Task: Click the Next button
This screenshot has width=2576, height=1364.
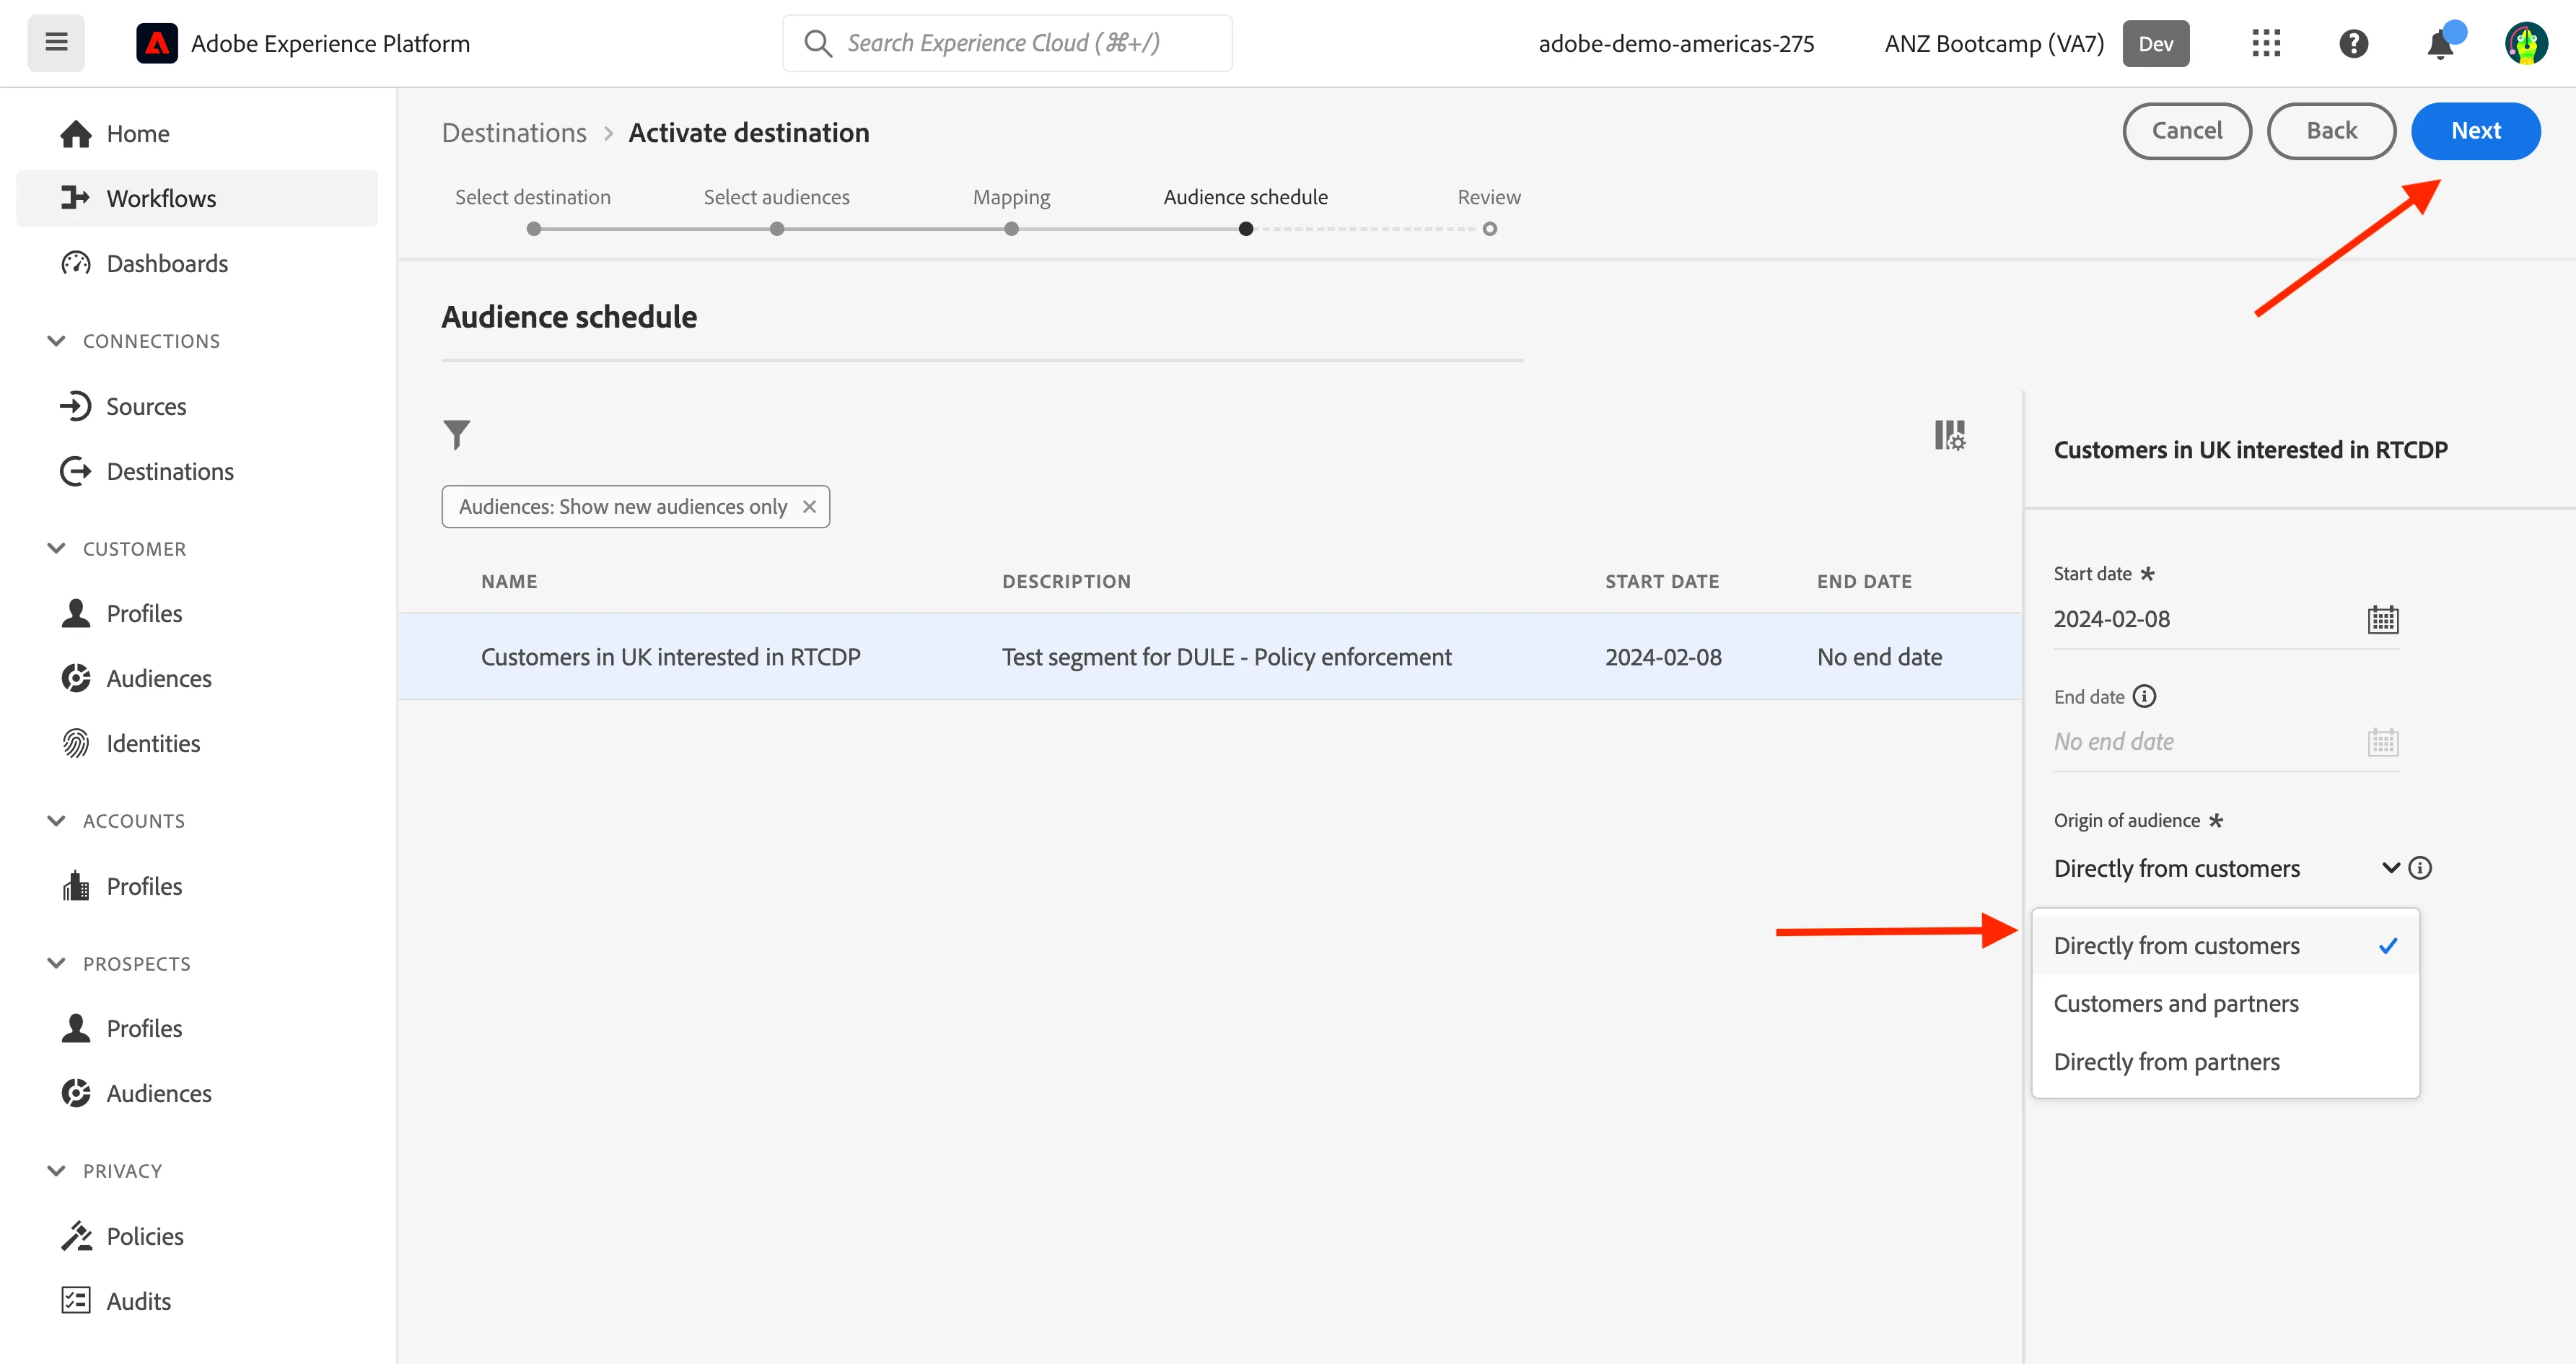Action: pos(2476,131)
